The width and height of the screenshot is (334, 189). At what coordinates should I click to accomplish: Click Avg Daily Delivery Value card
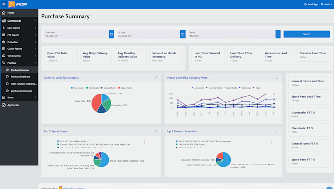point(96,57)
